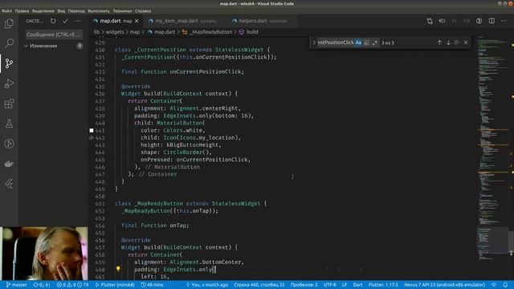The width and height of the screenshot is (514, 289).
Task: Open notifications bell in status bar
Action: [x=505, y=285]
